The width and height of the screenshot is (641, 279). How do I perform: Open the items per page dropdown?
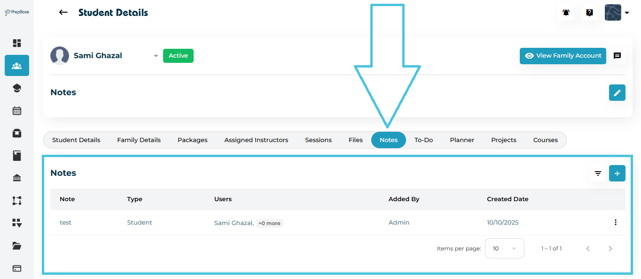(x=504, y=249)
